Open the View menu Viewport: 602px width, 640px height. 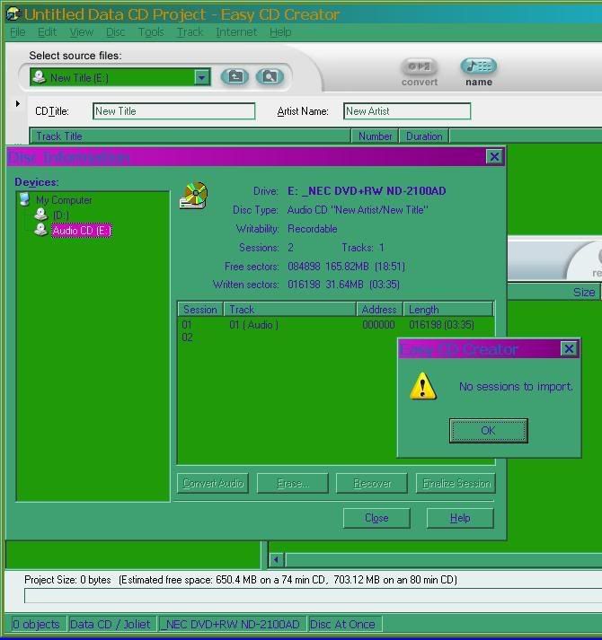[x=82, y=31]
